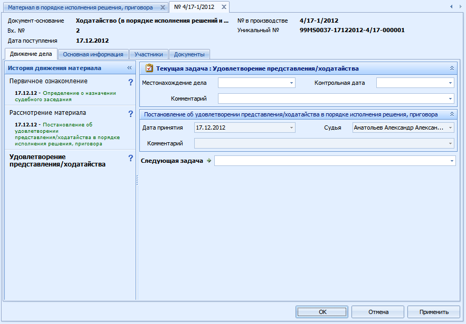Select Материал в порядке исполнения решения tab

point(80,7)
